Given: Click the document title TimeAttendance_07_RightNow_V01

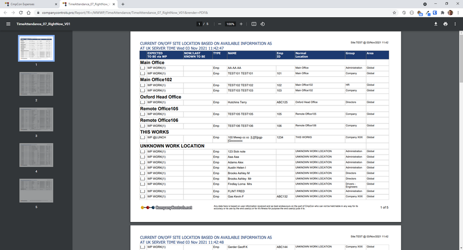Looking at the screenshot, I should tap(43, 24).
